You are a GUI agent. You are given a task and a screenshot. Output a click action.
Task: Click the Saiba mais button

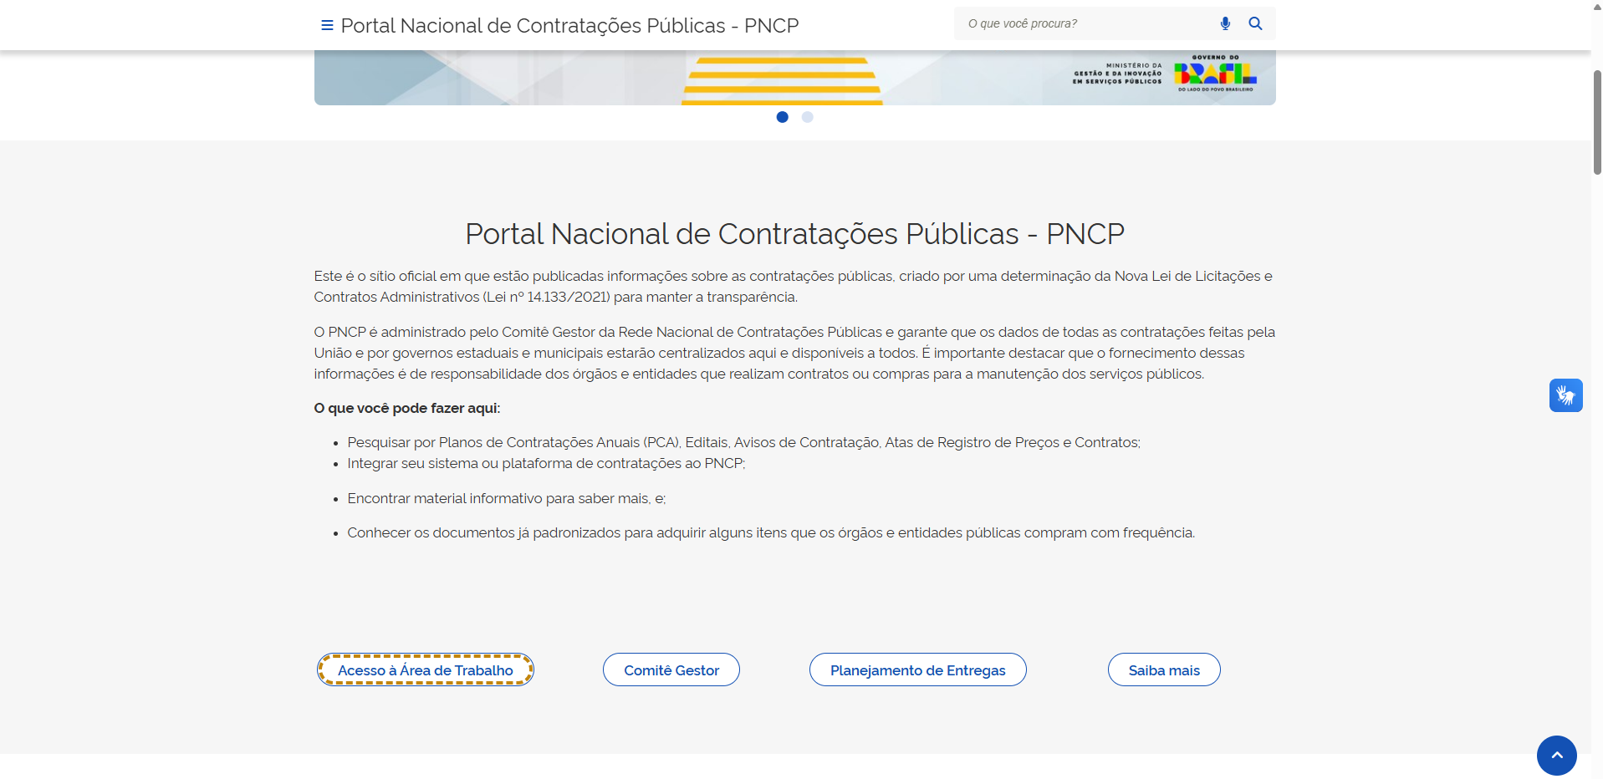pos(1164,670)
